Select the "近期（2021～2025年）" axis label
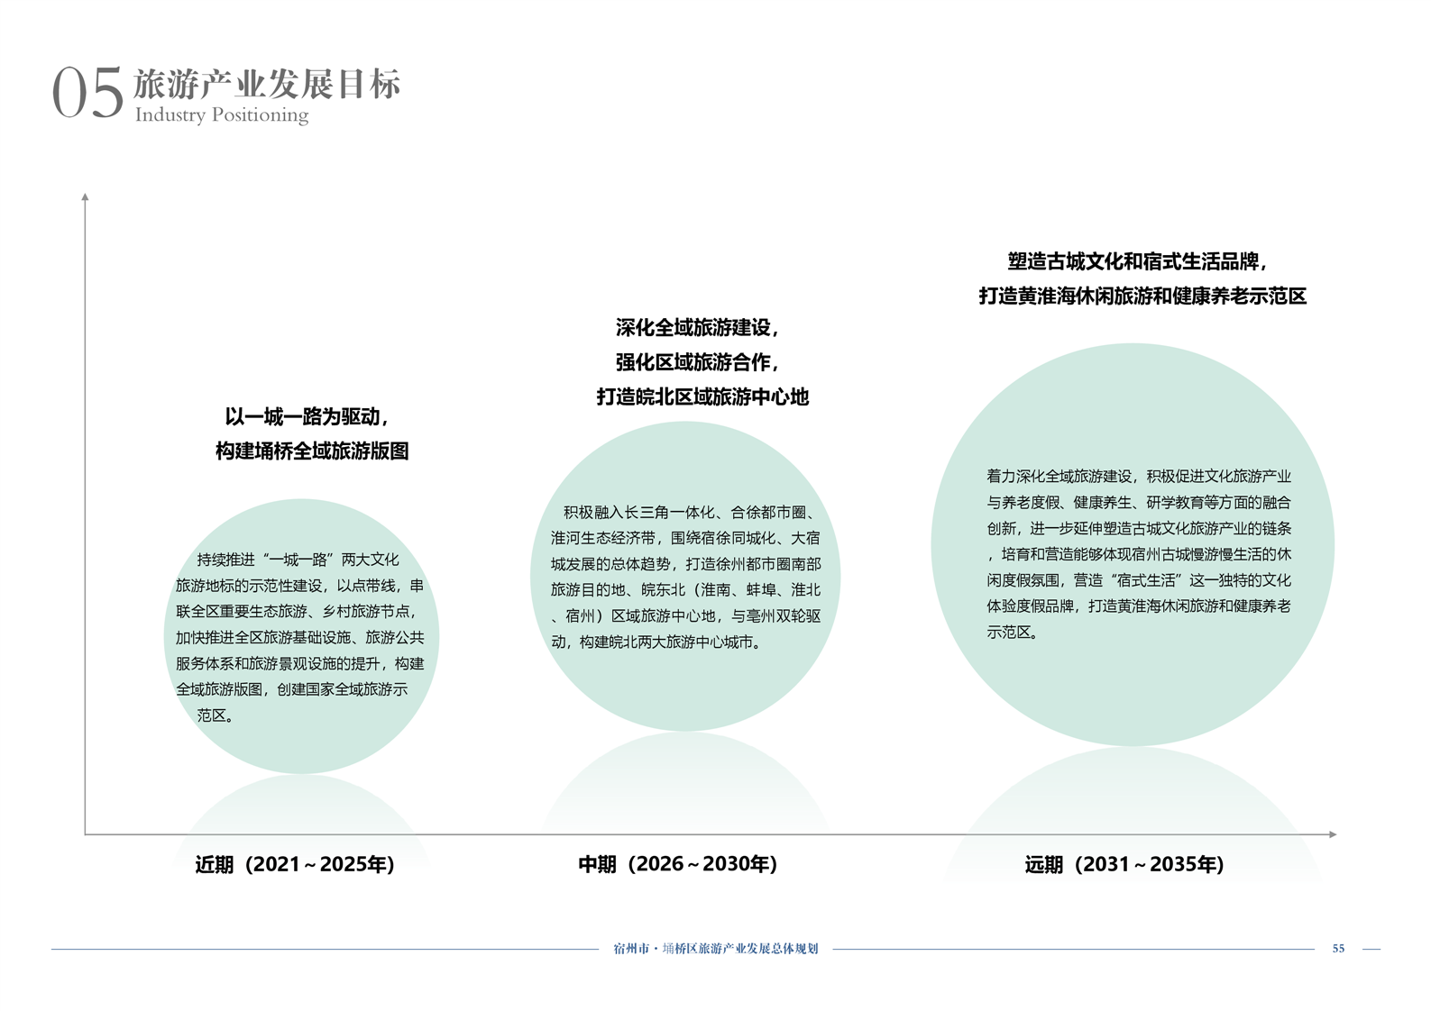This screenshot has height=1011, width=1431. tap(295, 865)
